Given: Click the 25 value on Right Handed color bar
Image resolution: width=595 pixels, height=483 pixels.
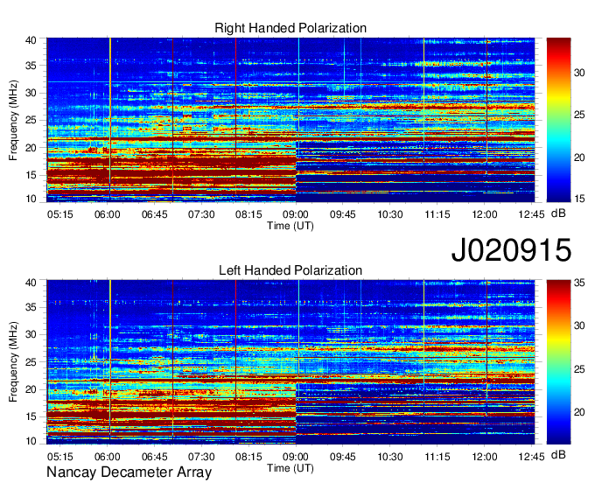Looking at the screenshot, I should pos(579,115).
